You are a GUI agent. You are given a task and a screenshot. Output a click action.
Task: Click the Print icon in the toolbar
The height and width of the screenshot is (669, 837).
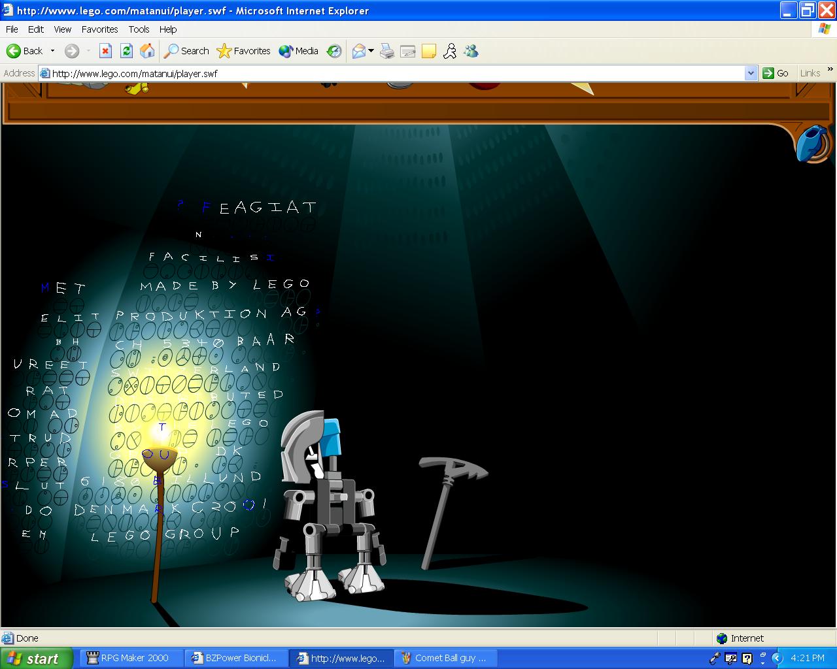pos(387,51)
